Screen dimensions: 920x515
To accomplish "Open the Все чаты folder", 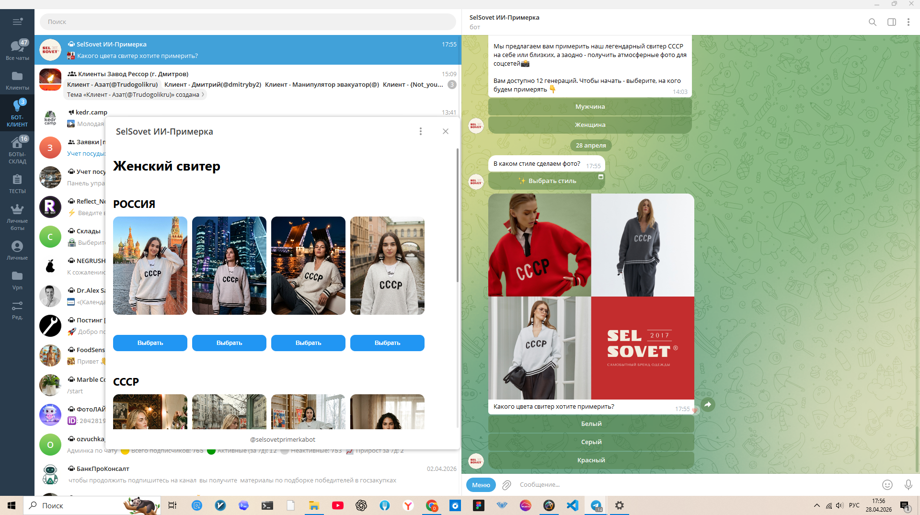I will click(x=17, y=50).
